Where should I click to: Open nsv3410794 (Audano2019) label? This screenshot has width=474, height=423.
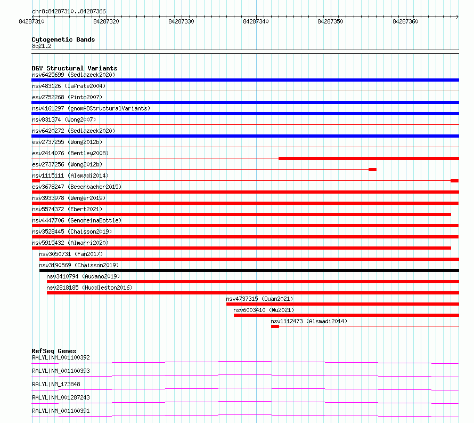(x=83, y=276)
